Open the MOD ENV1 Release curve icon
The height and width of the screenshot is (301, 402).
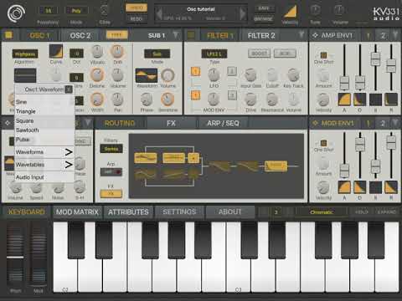coord(391,187)
